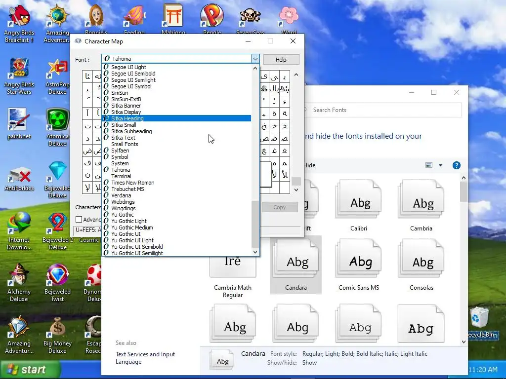Open the Big Money Deluxe icon
Viewport: 506px width, 379px height.
tap(57, 335)
